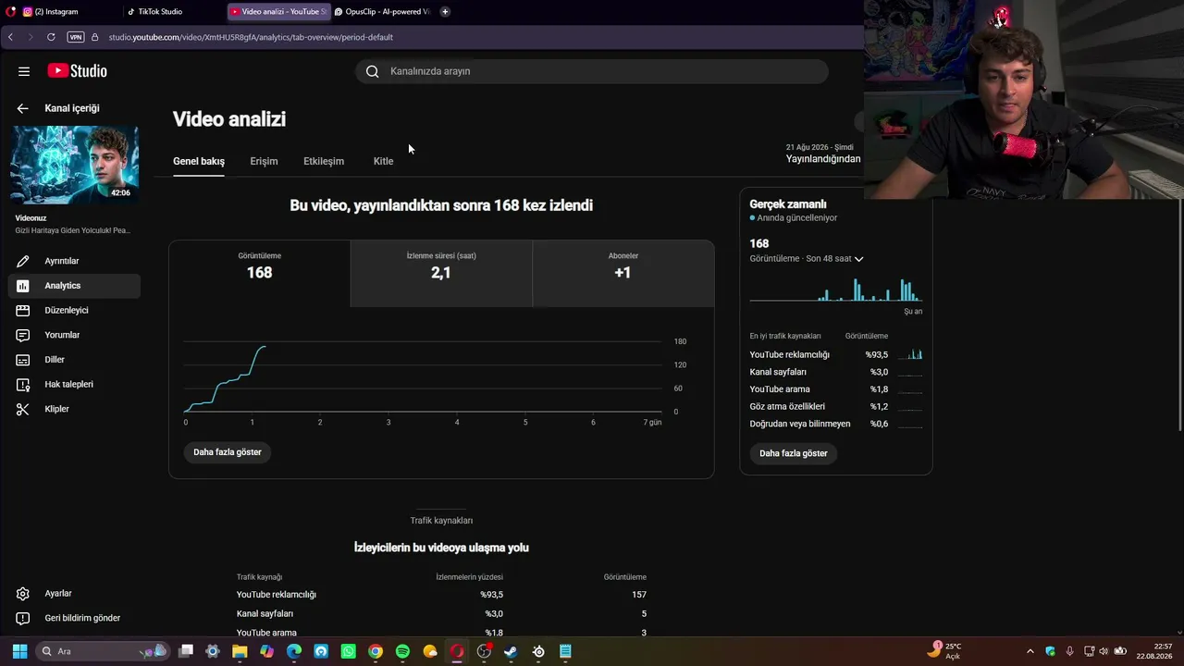Image resolution: width=1184 pixels, height=666 pixels.
Task: Open the Klipler section
Action: point(74,409)
